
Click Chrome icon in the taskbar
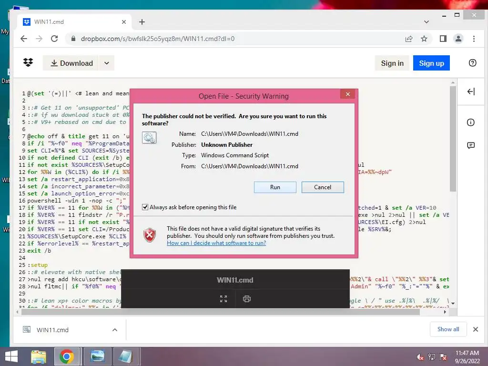click(x=67, y=356)
